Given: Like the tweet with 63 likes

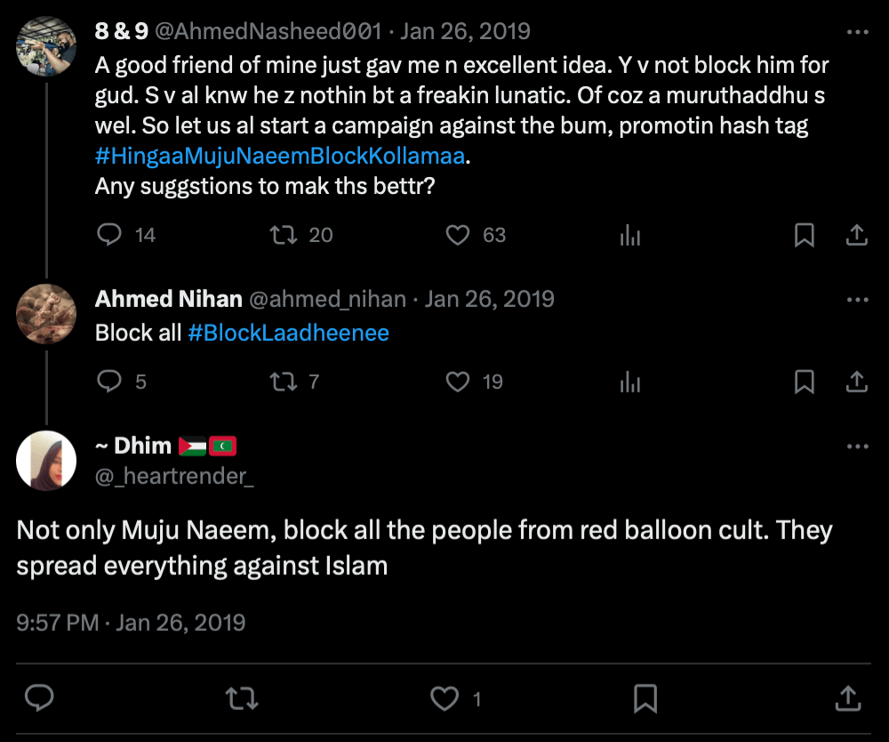Looking at the screenshot, I should pos(457,235).
